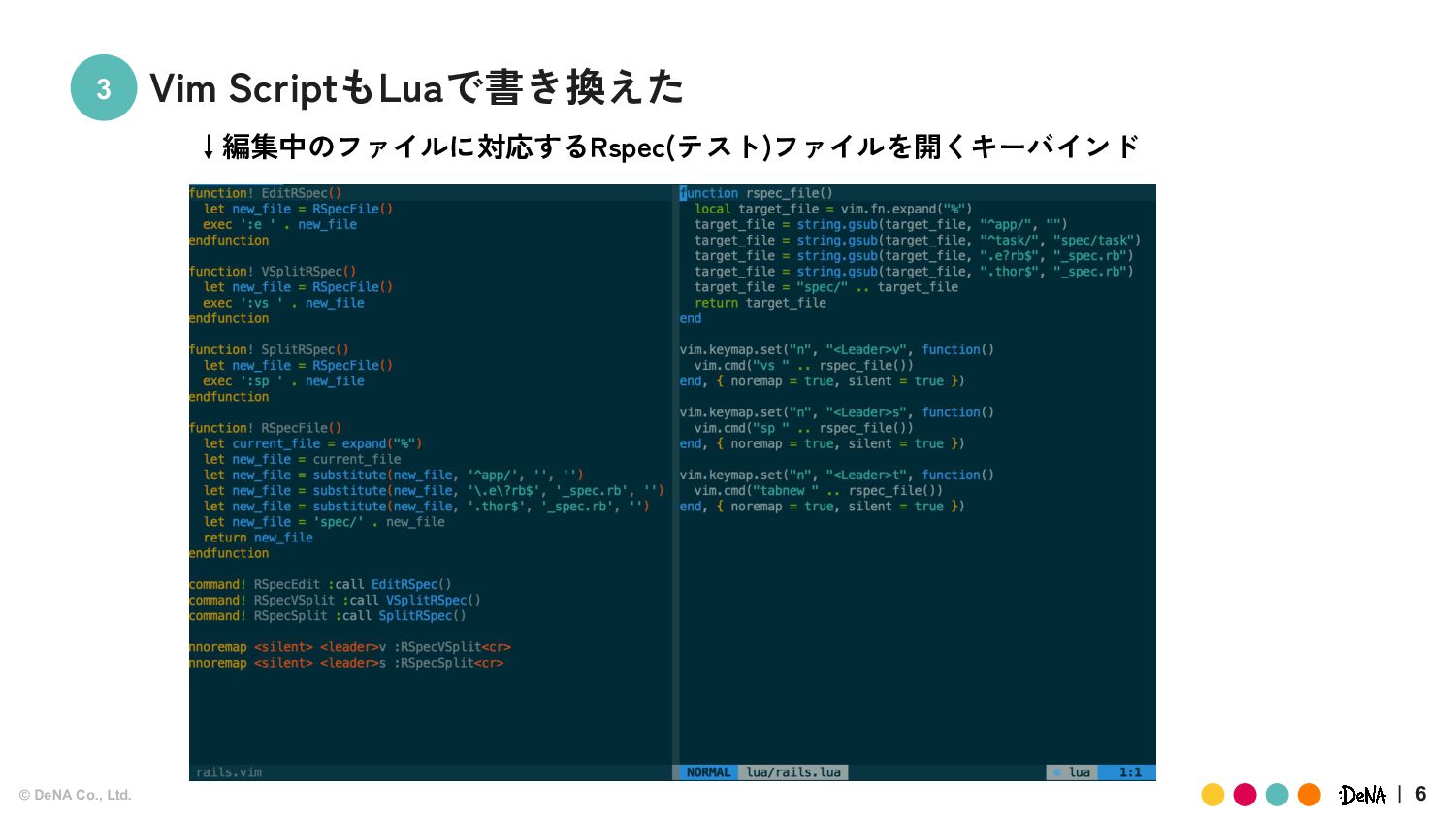Click "exec ':e ' . new_file" line

click(279, 224)
